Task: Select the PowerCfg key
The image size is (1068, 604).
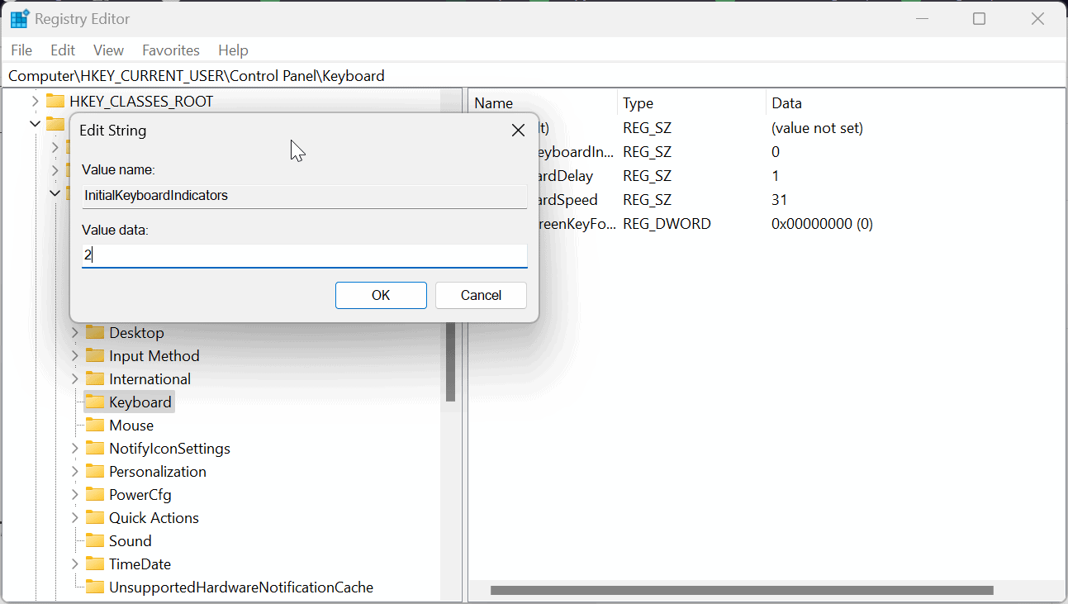Action: (140, 495)
